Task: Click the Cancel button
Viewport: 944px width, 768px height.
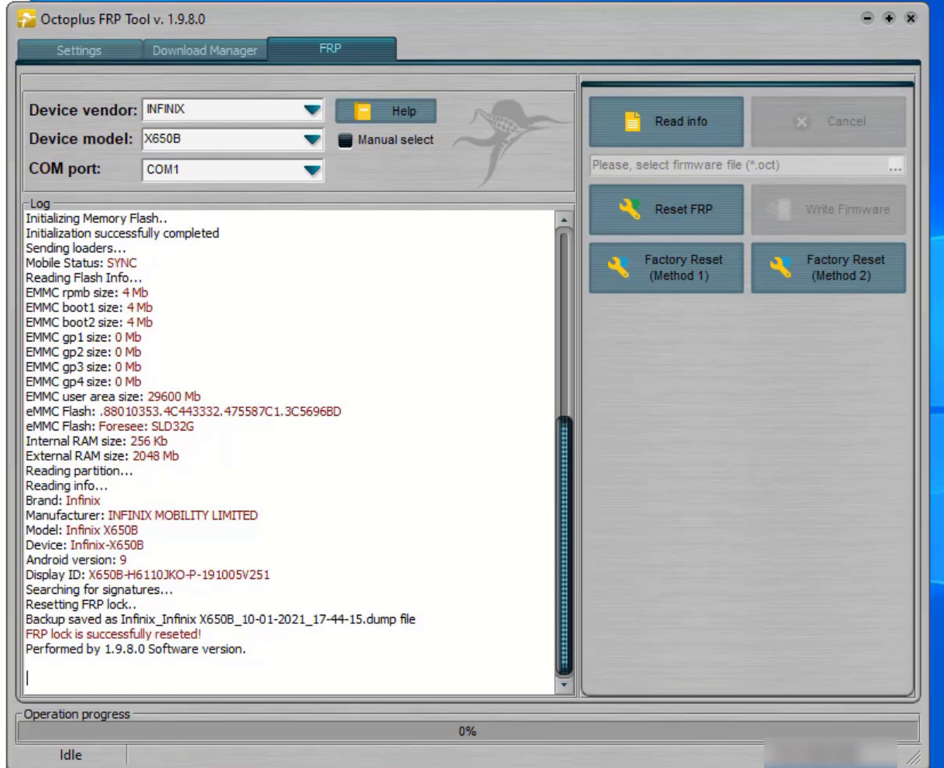Action: tap(828, 122)
